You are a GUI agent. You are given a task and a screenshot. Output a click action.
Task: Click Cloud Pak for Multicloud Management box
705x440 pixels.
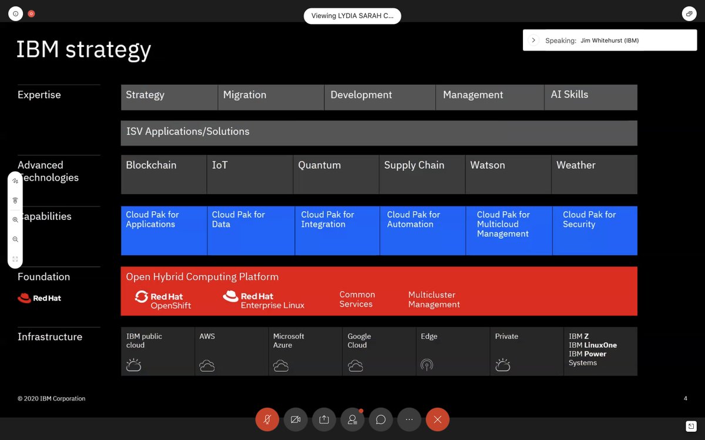coord(509,231)
